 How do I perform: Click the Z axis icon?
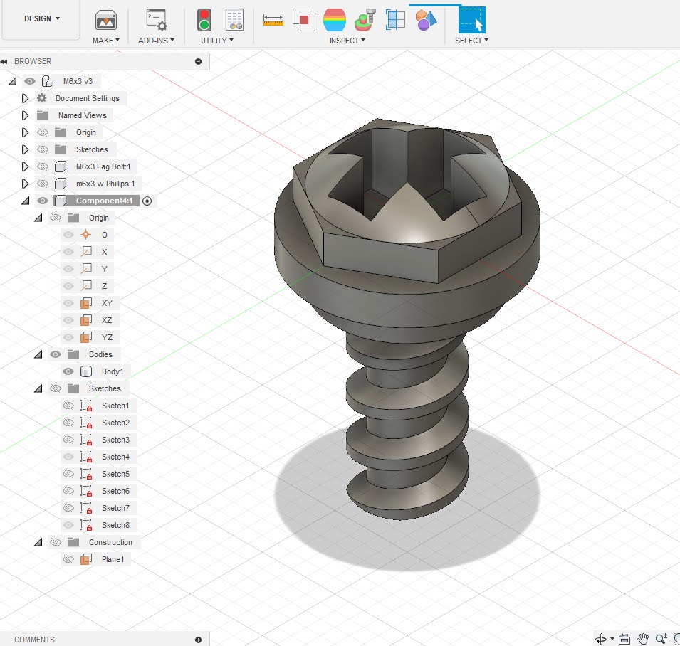pyautogui.click(x=86, y=285)
